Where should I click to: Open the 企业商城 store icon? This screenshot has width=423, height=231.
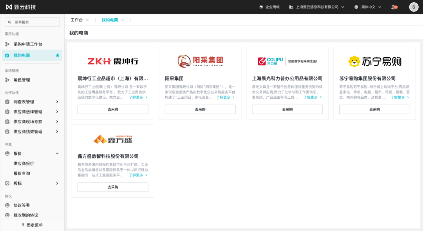click(261, 7)
